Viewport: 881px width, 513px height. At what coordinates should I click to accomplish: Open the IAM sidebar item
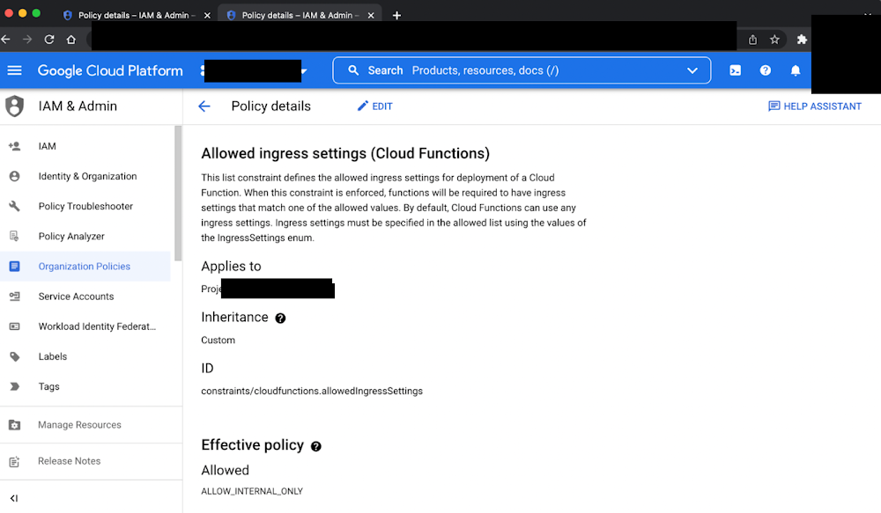point(85,146)
